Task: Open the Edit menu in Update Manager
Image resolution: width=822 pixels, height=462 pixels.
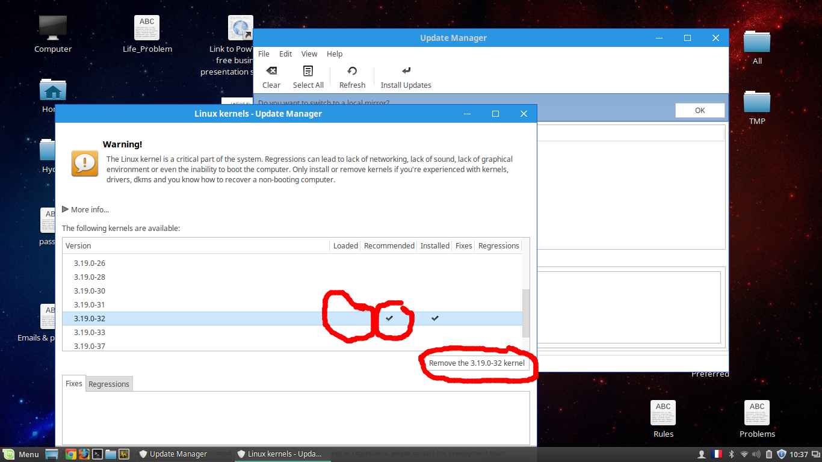Action: (285, 54)
